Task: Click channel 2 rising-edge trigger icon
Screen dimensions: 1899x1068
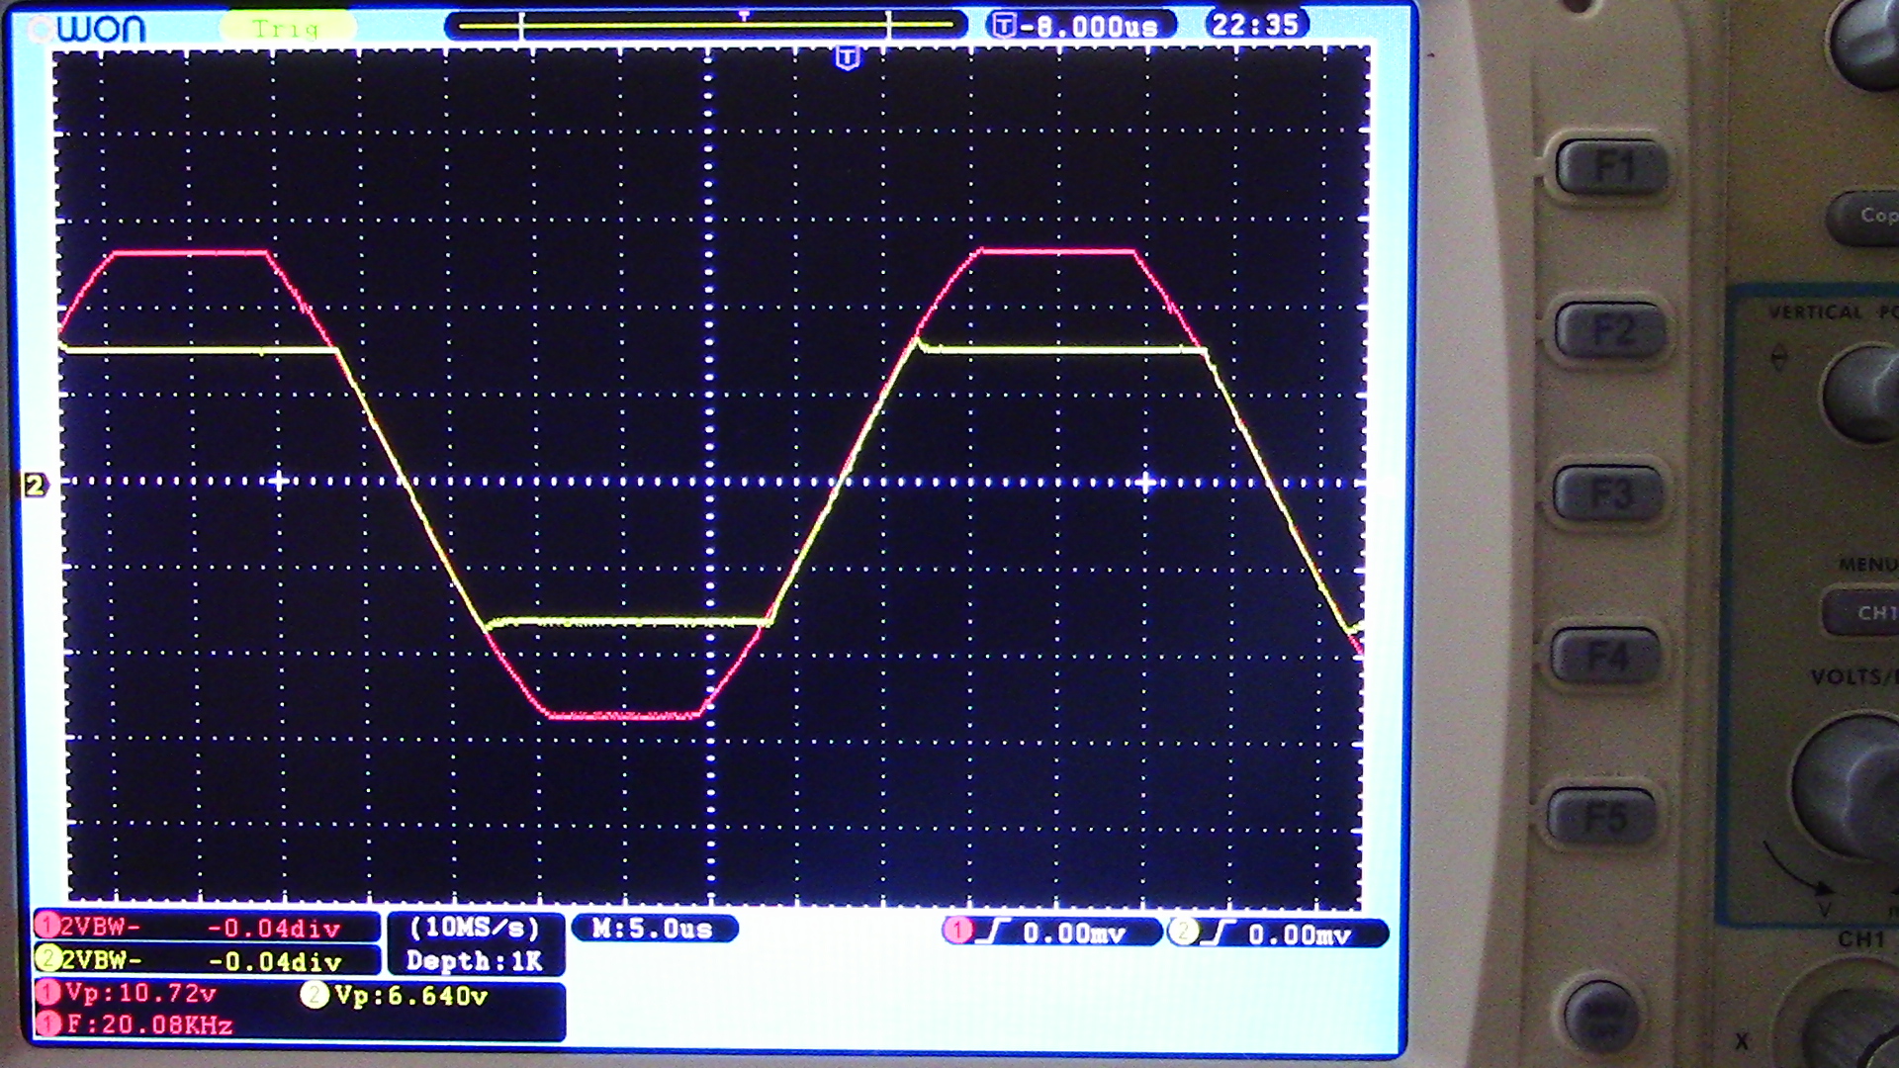Action: click(x=1218, y=933)
